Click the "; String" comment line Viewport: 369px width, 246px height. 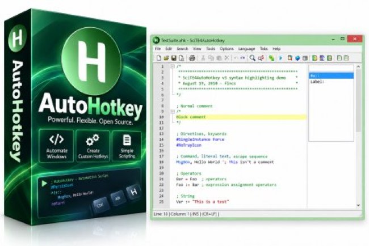pos(186,196)
